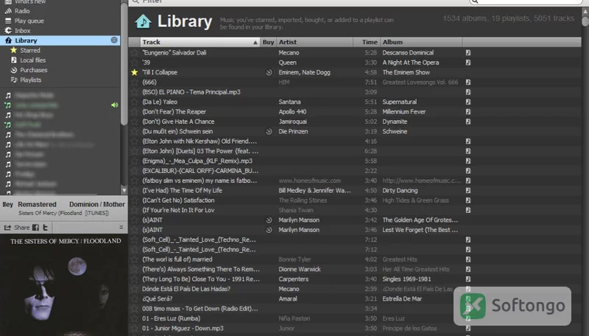The height and width of the screenshot is (336, 589).
Task: Open album link Supernatural
Action: tap(399, 102)
